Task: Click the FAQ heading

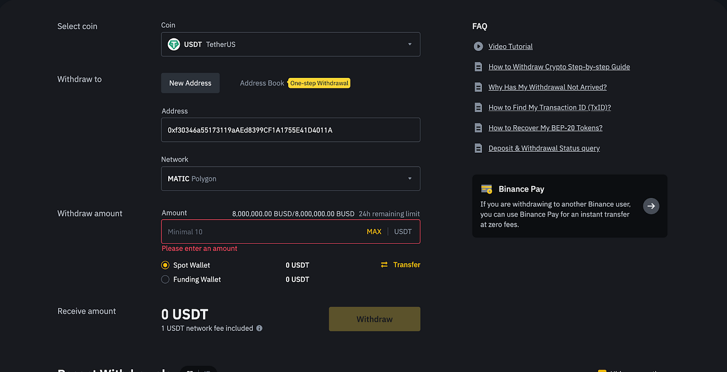Action: pos(480,26)
